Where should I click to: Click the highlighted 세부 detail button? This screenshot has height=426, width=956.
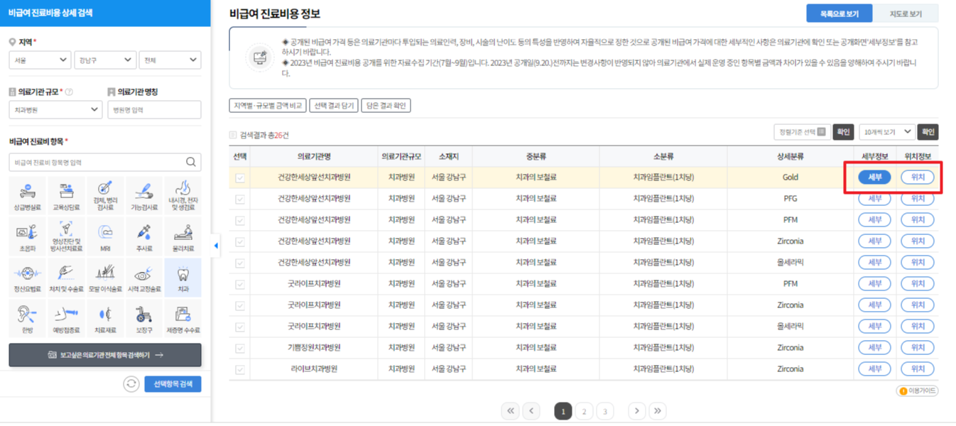point(874,177)
